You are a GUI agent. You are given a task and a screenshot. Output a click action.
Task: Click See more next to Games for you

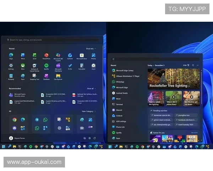point(194,133)
